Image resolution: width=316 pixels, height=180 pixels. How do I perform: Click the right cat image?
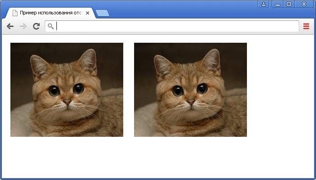pyautogui.click(x=191, y=90)
